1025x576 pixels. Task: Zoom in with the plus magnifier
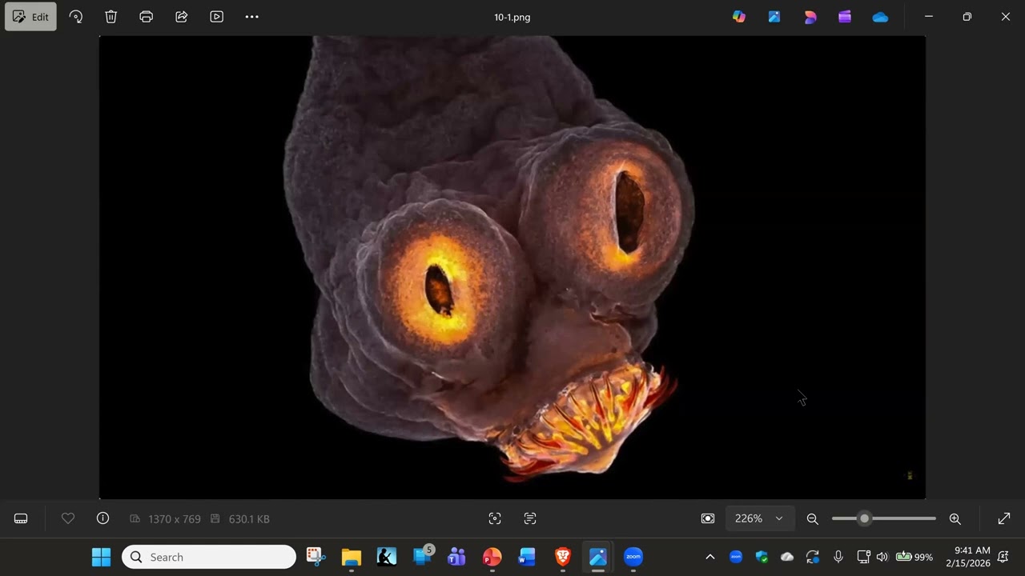[x=955, y=518]
